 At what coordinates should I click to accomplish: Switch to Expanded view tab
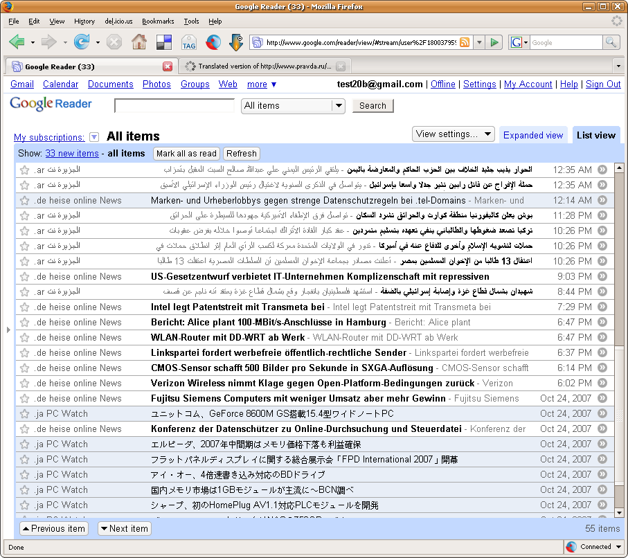coord(533,136)
